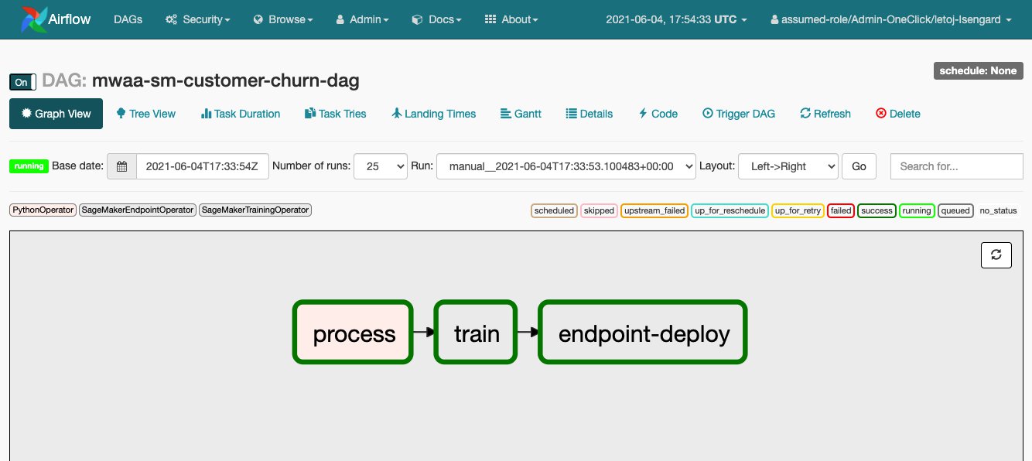Open the Number of runs dropdown
The width and height of the screenshot is (1032, 461).
pyautogui.click(x=381, y=166)
